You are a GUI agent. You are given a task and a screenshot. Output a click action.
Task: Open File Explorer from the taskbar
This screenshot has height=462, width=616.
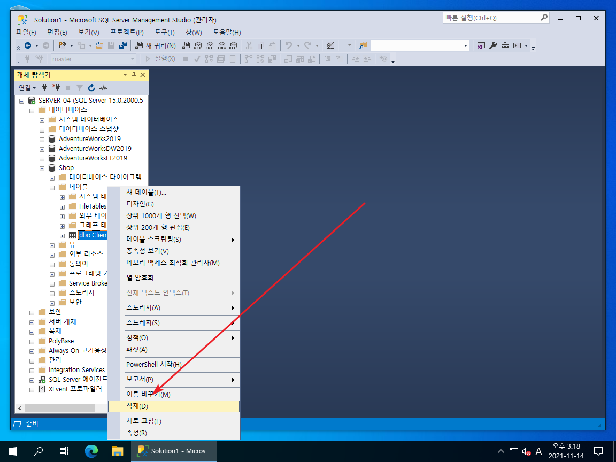[x=118, y=451]
